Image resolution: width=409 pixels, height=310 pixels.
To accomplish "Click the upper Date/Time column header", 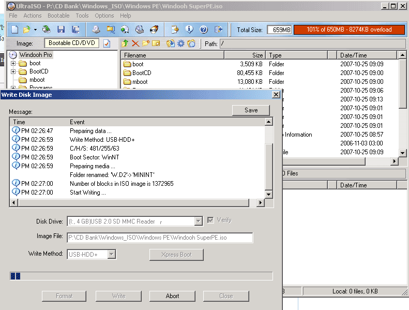I will point(367,55).
